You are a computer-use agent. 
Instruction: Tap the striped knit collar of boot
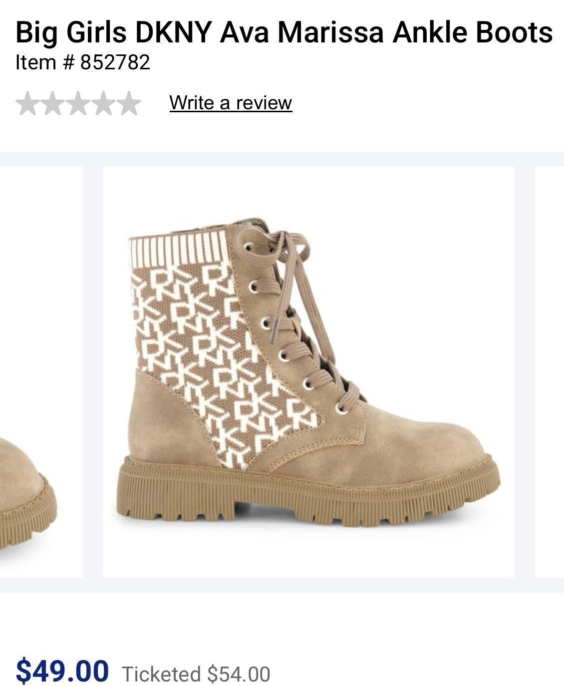coord(179,248)
